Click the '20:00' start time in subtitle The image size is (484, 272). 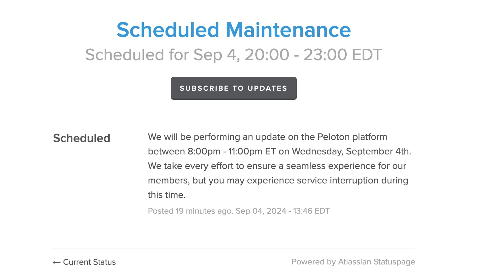click(267, 55)
